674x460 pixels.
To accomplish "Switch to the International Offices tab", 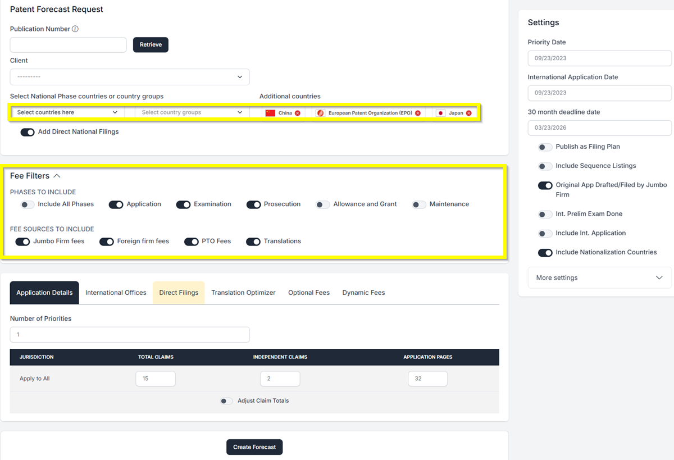I will 116,293.
